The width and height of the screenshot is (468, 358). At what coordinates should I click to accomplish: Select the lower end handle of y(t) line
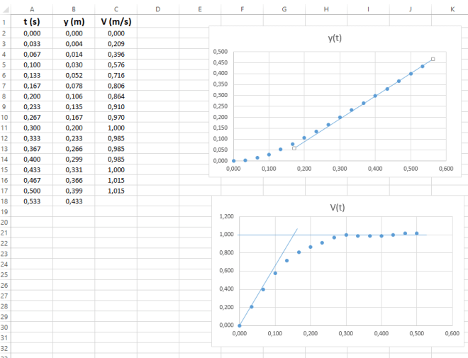(294, 148)
